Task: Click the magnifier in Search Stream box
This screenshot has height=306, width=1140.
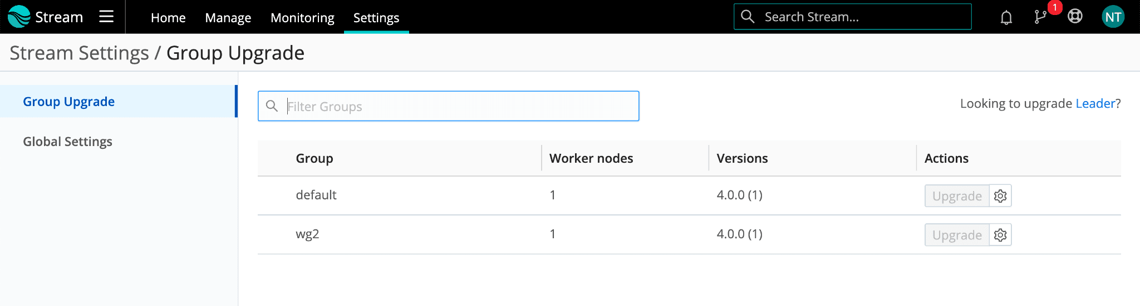Action: tap(748, 17)
